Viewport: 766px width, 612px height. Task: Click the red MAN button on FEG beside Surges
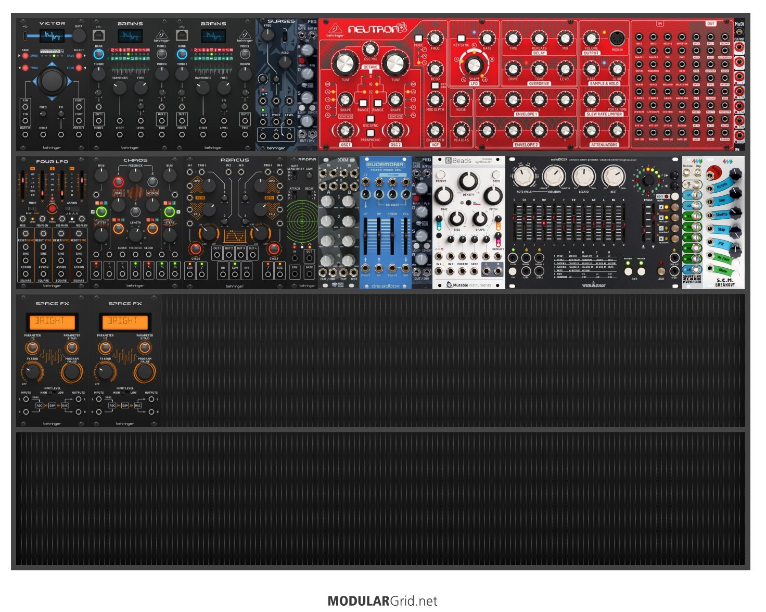(x=301, y=61)
